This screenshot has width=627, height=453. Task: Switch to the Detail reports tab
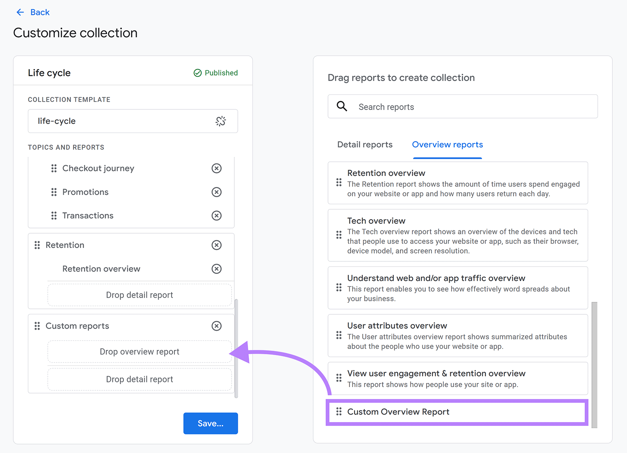pyautogui.click(x=364, y=145)
